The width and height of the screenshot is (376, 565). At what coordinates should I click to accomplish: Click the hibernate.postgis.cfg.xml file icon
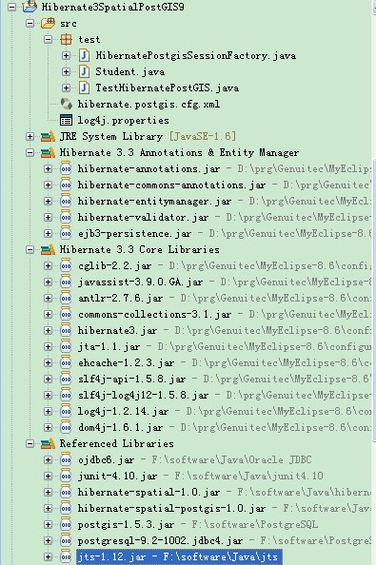(66, 104)
